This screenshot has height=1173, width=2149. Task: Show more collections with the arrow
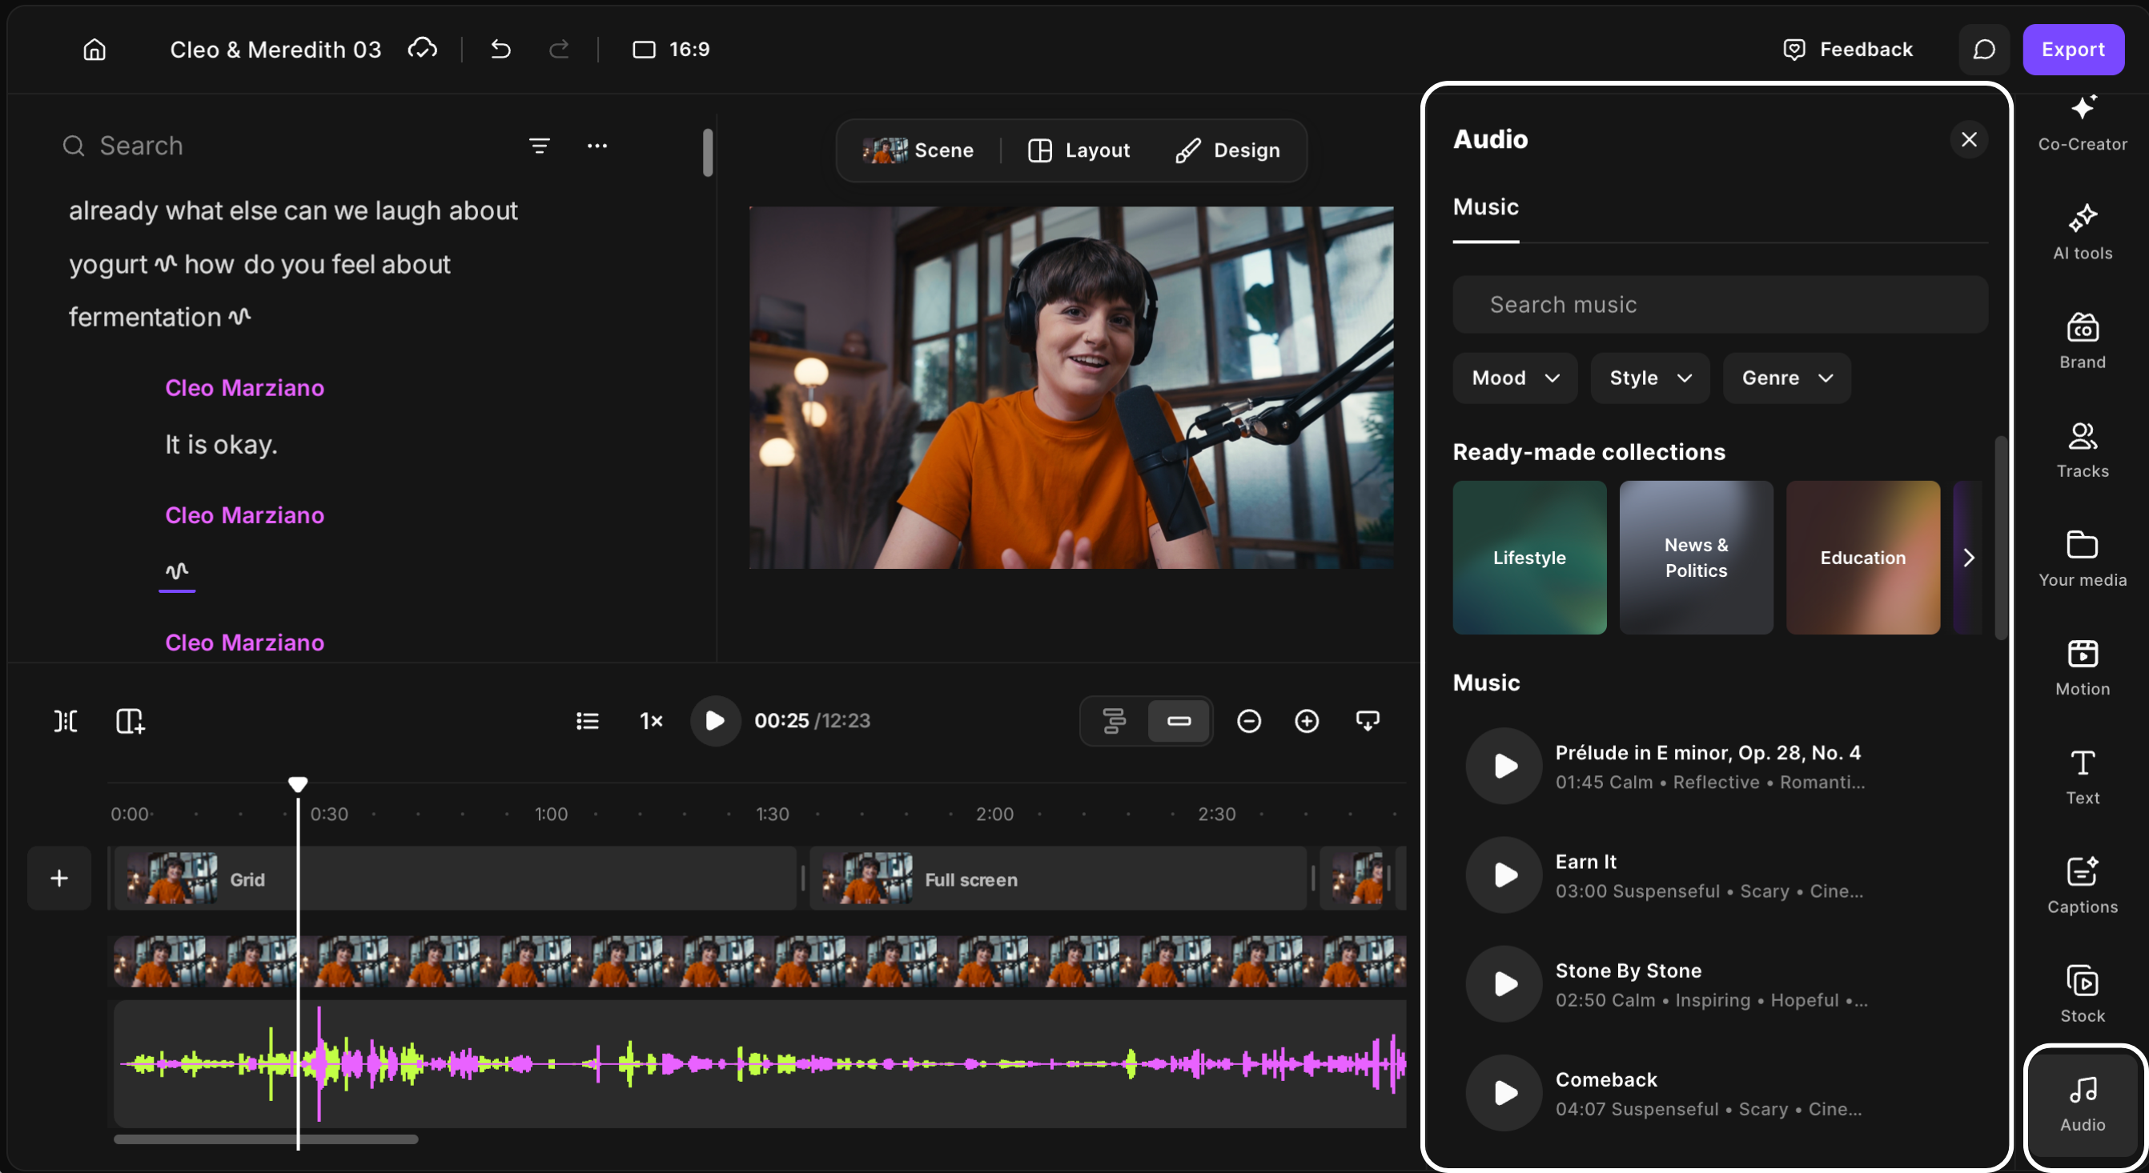(x=1969, y=558)
